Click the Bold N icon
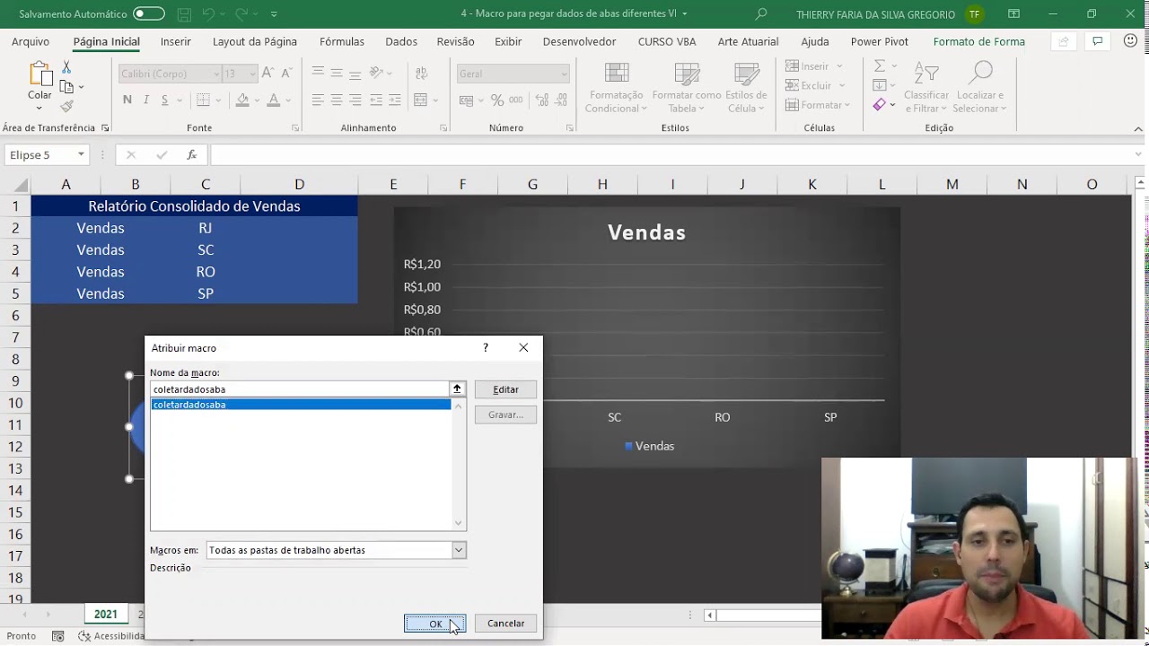The width and height of the screenshot is (1149, 646). (127, 100)
